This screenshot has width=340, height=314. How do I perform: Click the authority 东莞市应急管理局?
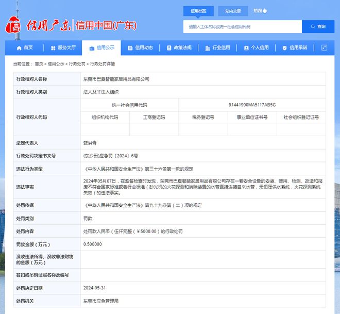click(x=101, y=301)
